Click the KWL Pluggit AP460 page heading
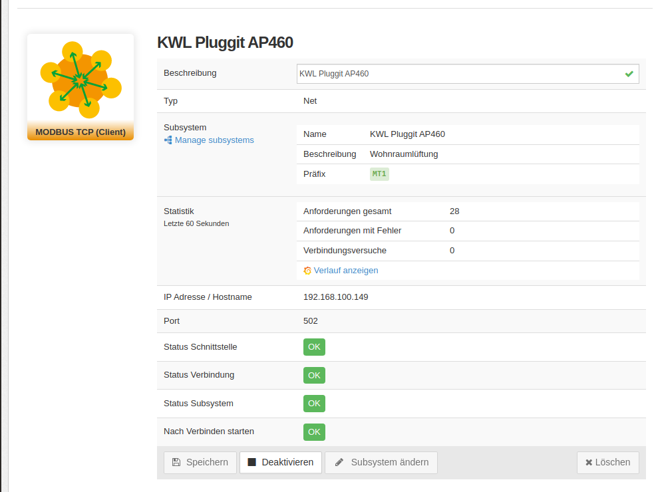 (225, 43)
